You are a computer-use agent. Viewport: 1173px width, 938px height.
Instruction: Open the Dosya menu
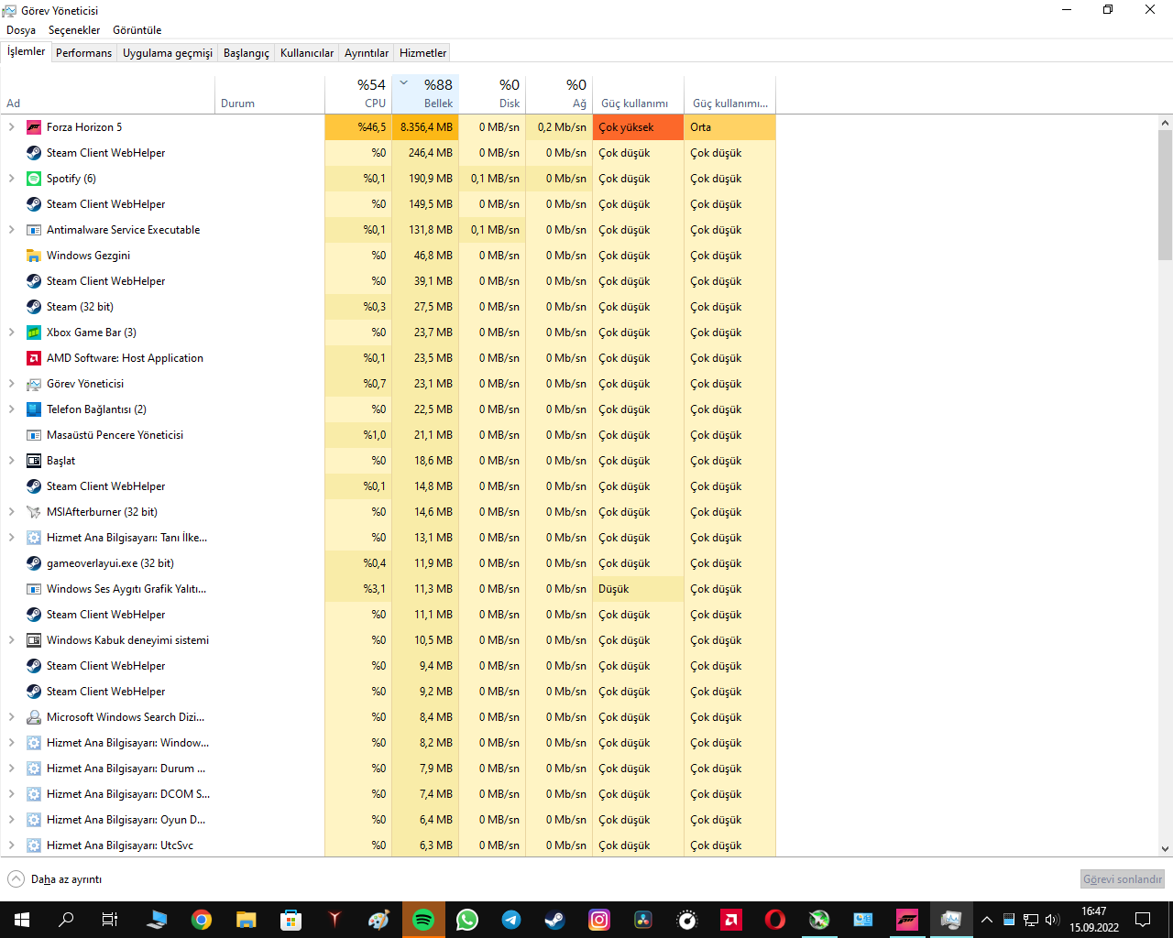point(21,30)
